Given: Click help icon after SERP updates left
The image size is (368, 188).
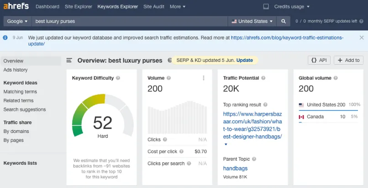Looking at the screenshot, I should (362, 21).
